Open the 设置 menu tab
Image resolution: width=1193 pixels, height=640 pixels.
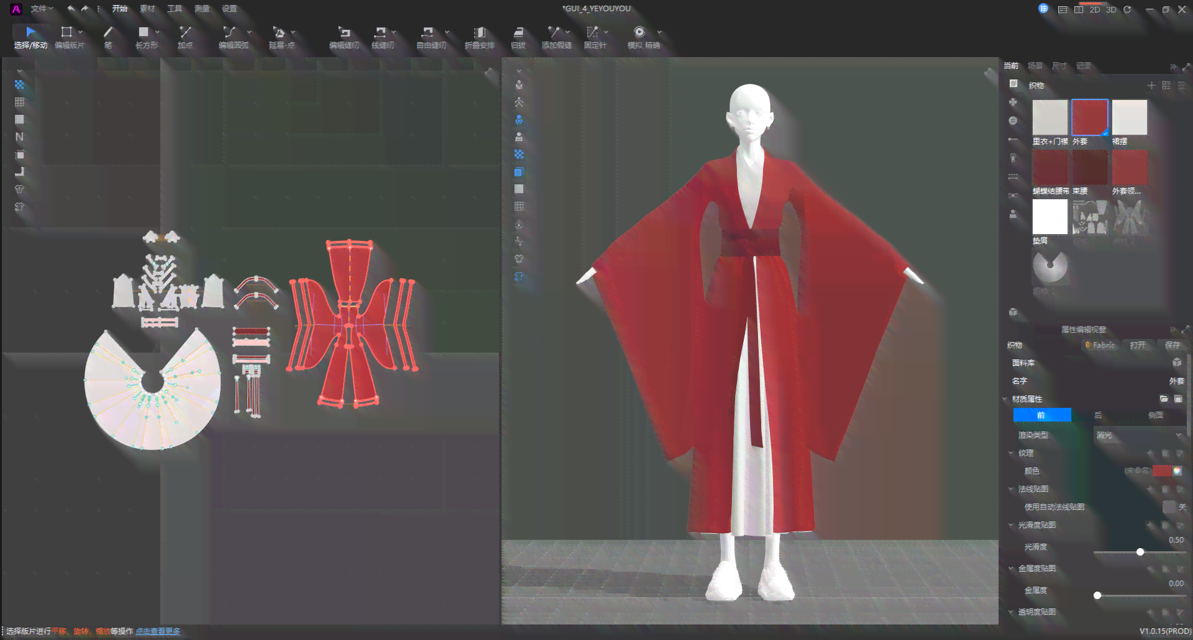click(229, 9)
